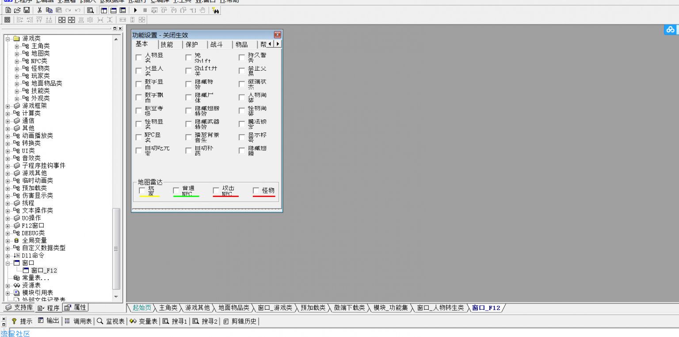
Task: Run the program with the play icon
Action: click(136, 10)
